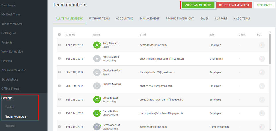
Task: Check the box for Andy Bernard's row
Action: click(60, 45)
